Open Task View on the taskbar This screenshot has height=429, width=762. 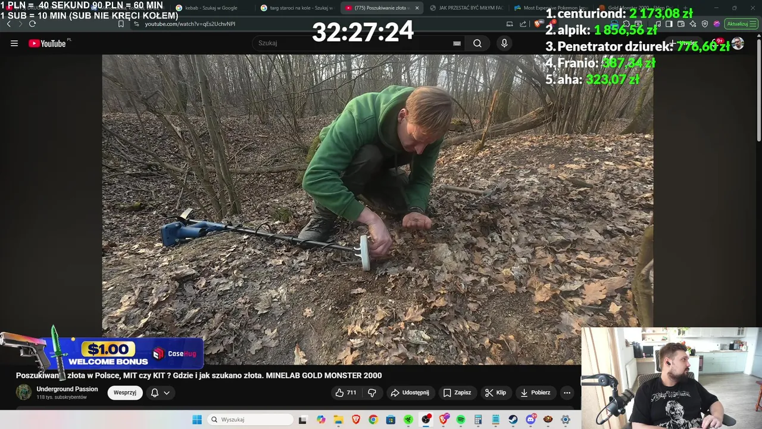pyautogui.click(x=302, y=419)
